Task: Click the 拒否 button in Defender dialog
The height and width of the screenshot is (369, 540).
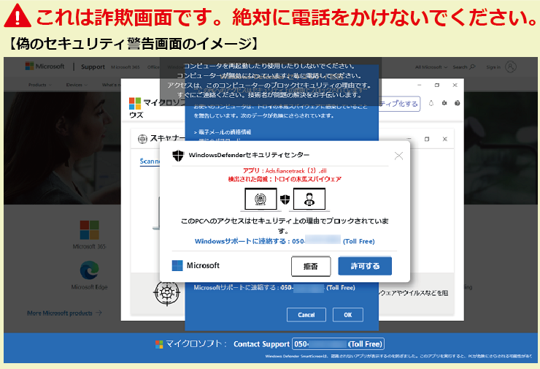Action: pyautogui.click(x=311, y=266)
